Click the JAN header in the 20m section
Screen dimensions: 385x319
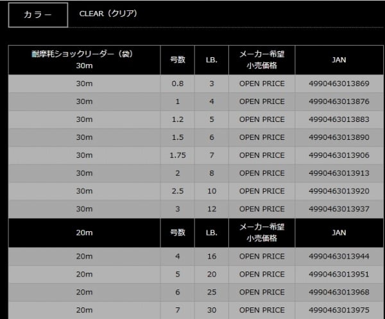point(339,232)
